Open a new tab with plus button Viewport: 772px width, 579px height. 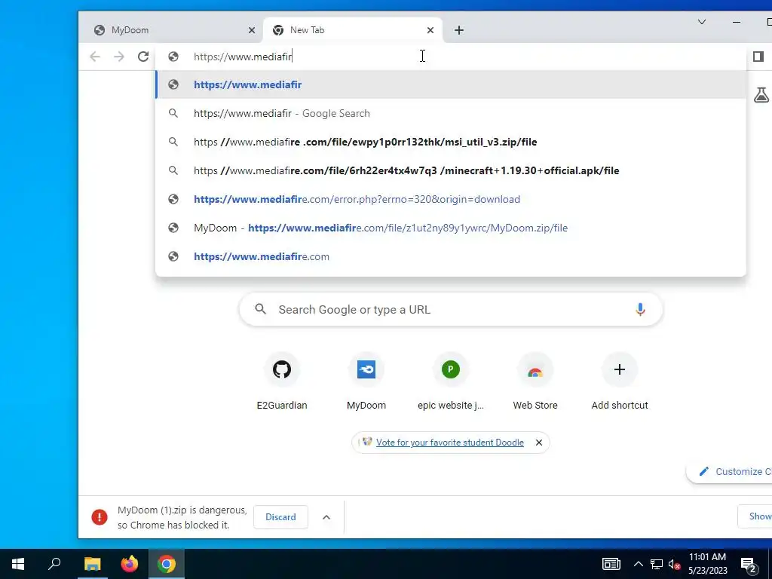[x=459, y=30]
